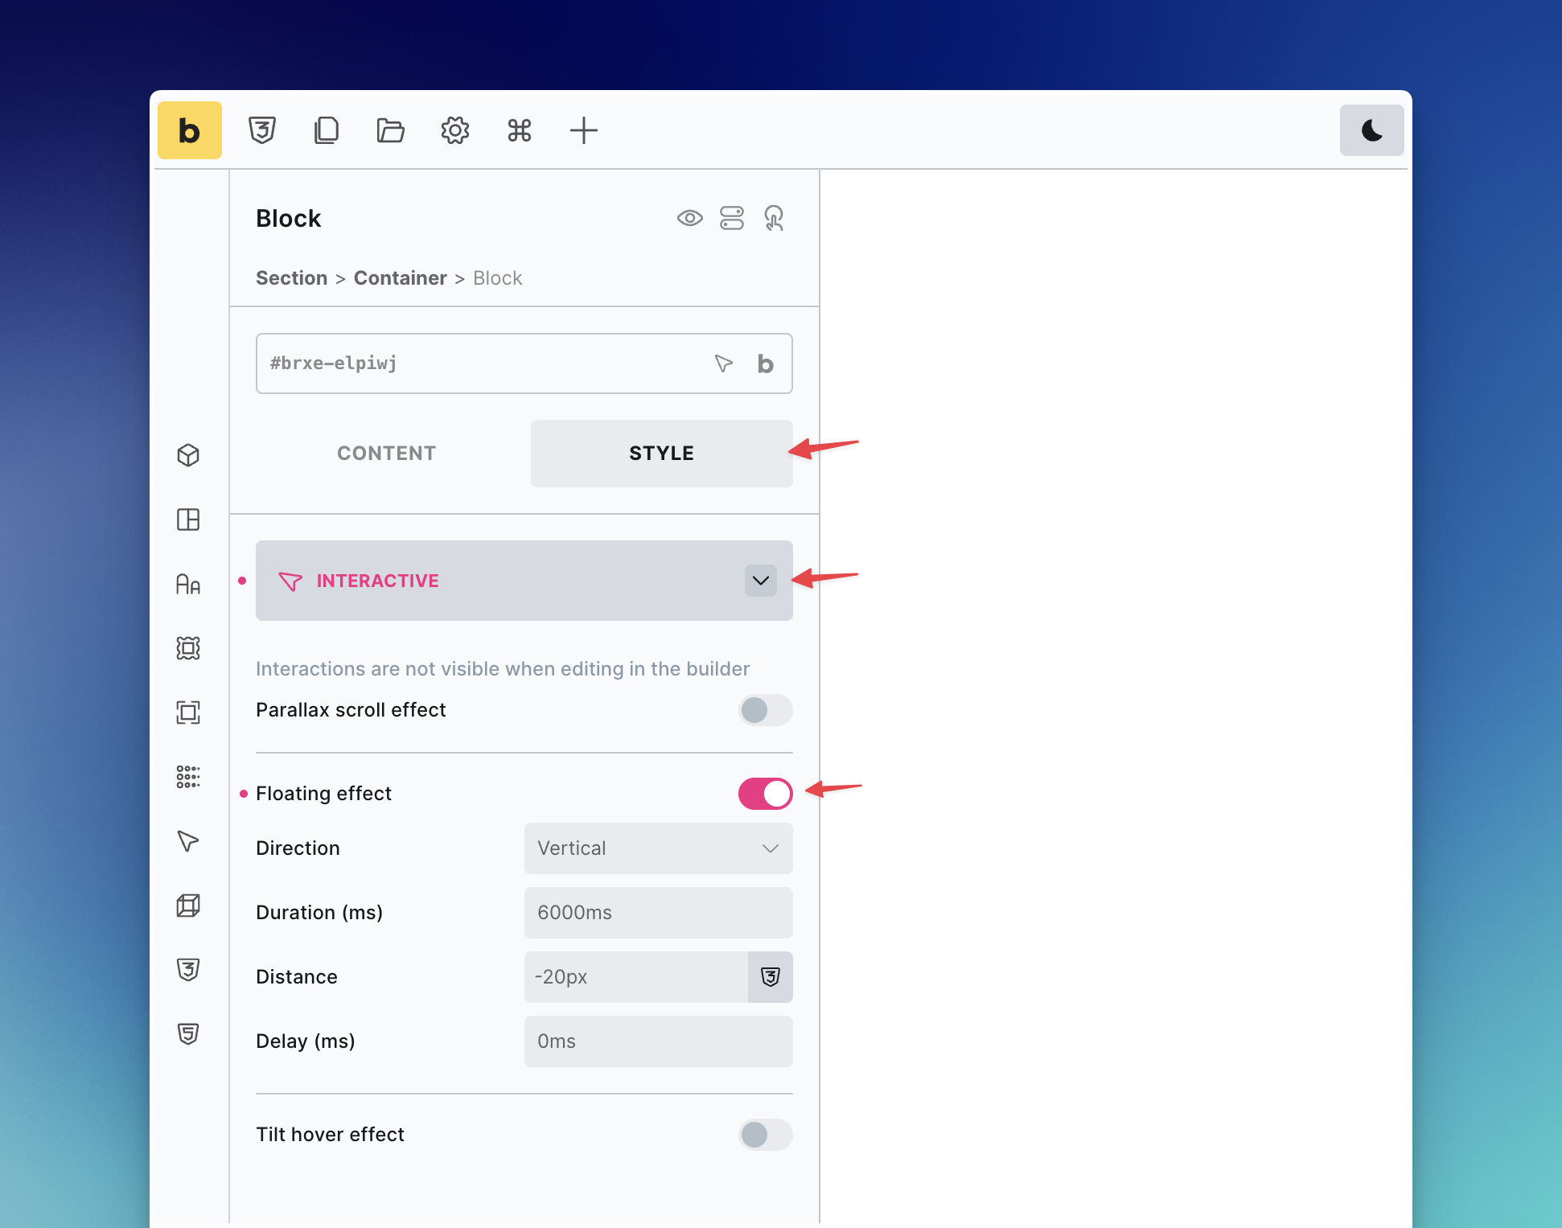Disable the Floating effect toggle
Image resolution: width=1562 pixels, height=1228 pixels.
click(x=765, y=794)
